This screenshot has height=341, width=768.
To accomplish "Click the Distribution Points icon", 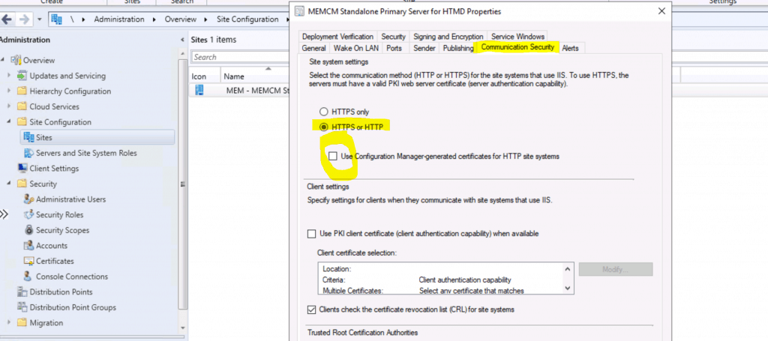I will pos(22,292).
